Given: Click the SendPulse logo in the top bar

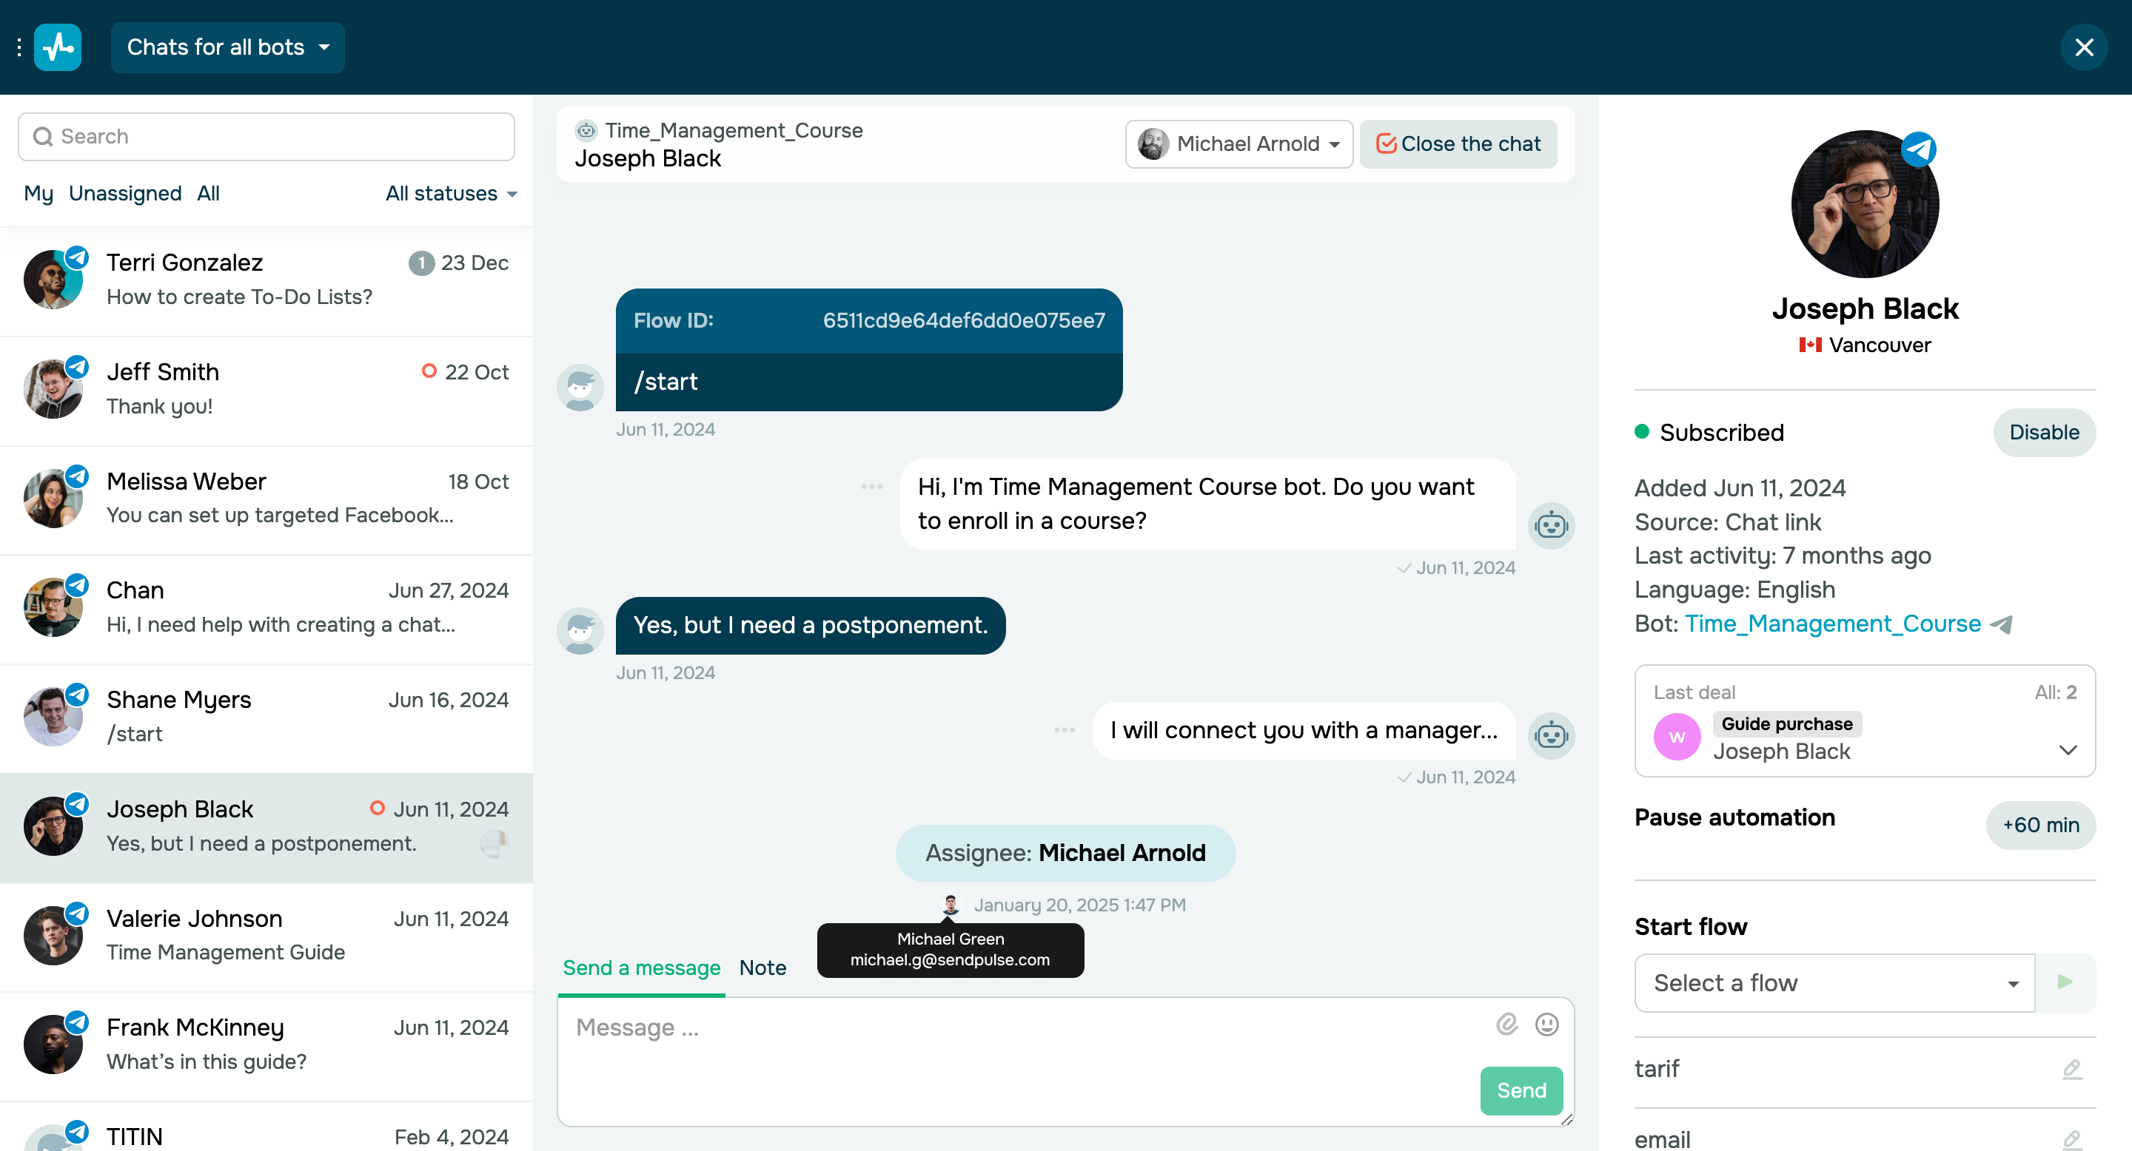Looking at the screenshot, I should (x=57, y=47).
